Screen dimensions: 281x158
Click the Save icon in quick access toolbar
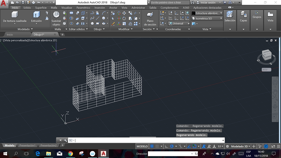click(23, 3)
